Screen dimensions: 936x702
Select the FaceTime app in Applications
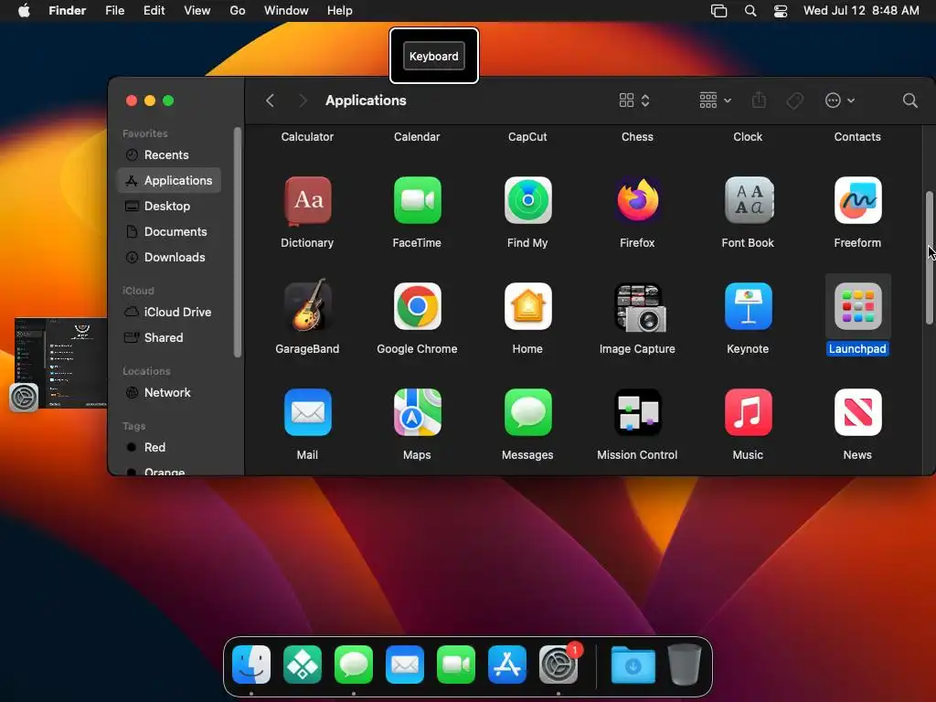point(417,200)
